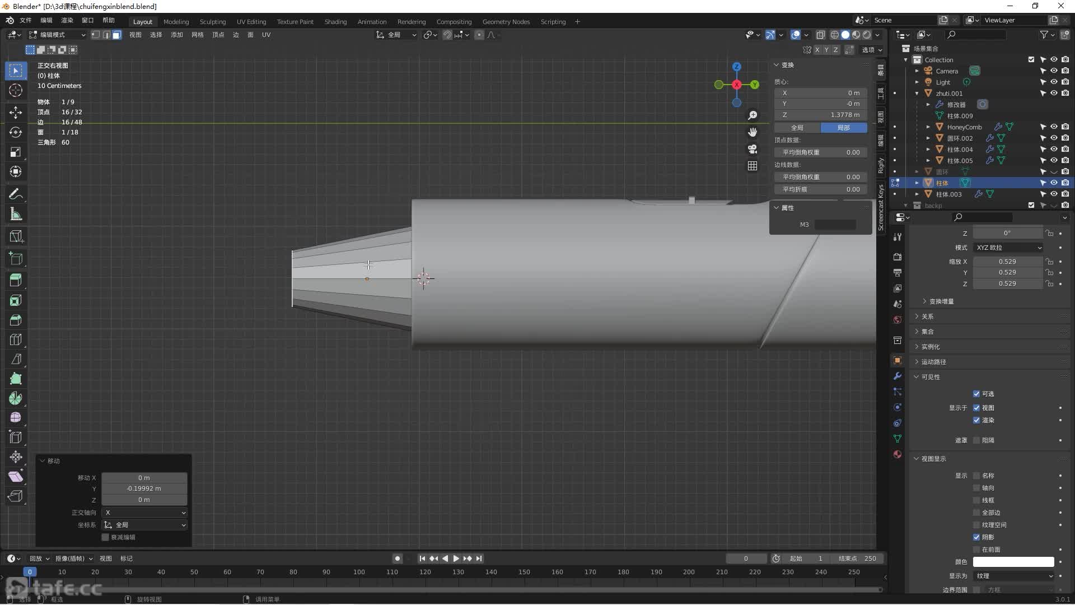
Task: Open the 文件 menu
Action: [x=26, y=20]
